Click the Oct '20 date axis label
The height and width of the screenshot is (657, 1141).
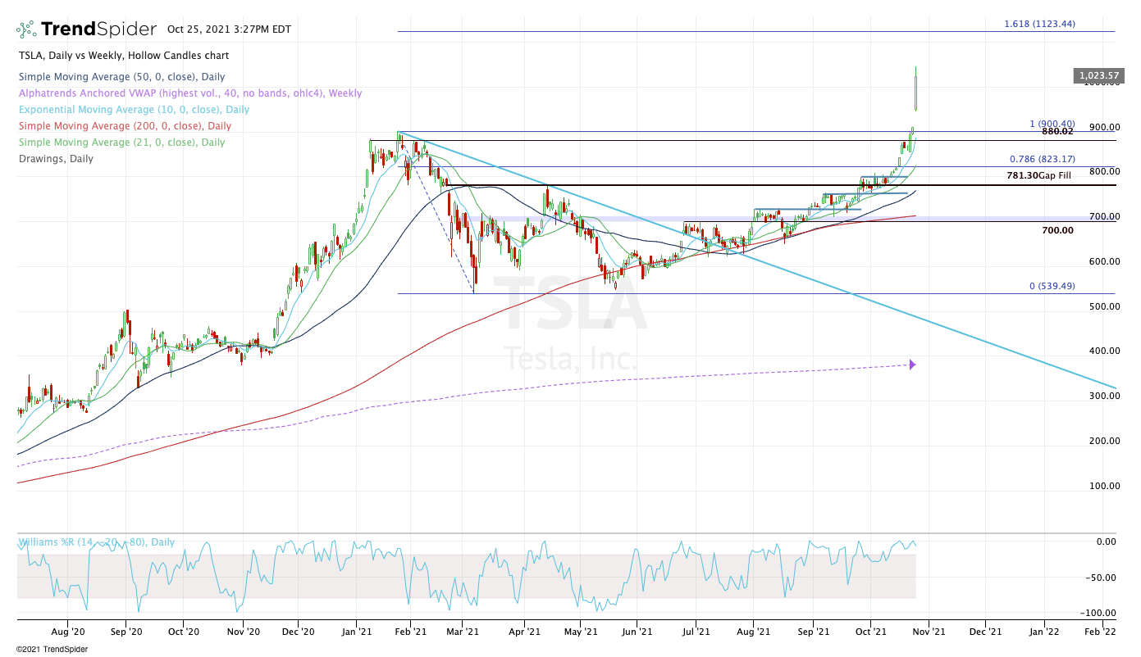pos(184,632)
